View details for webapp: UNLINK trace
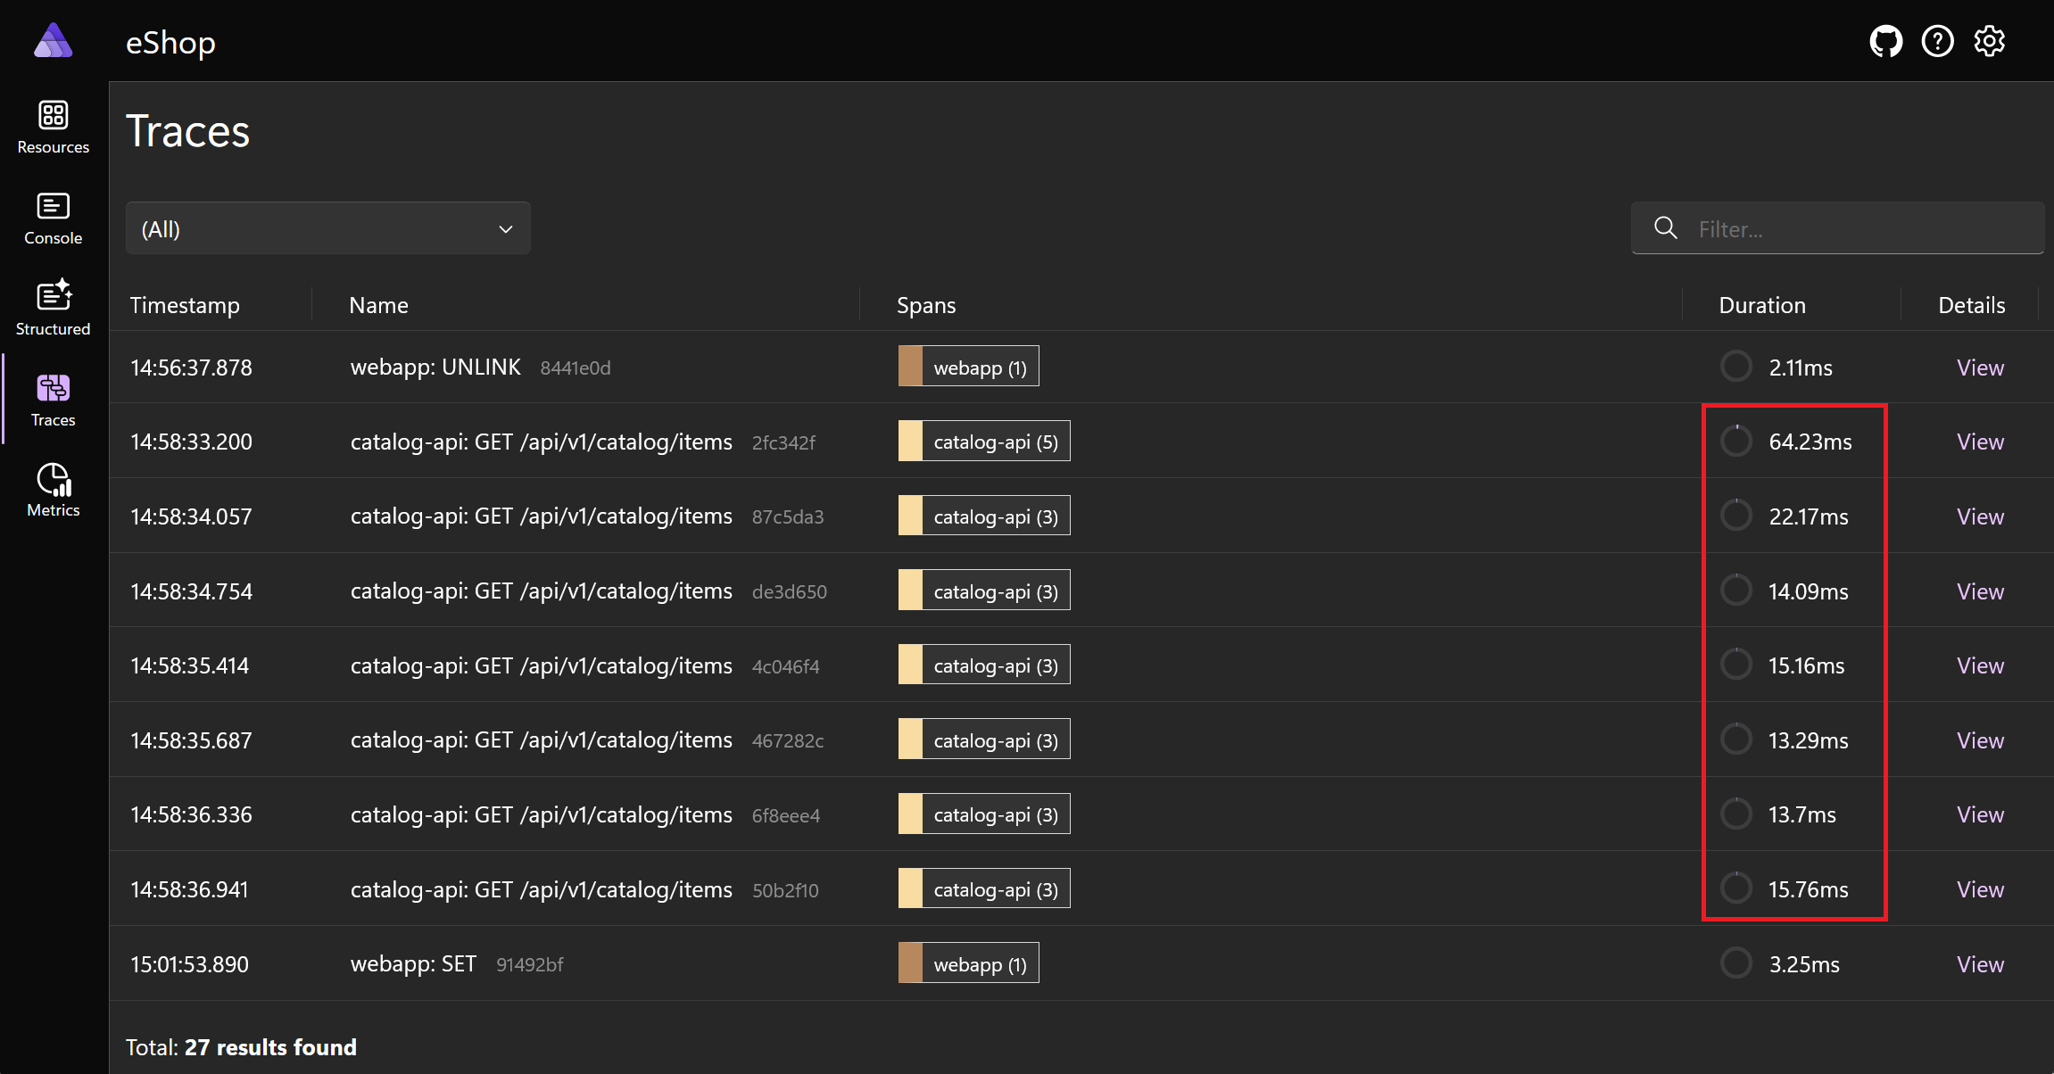 (x=1980, y=368)
